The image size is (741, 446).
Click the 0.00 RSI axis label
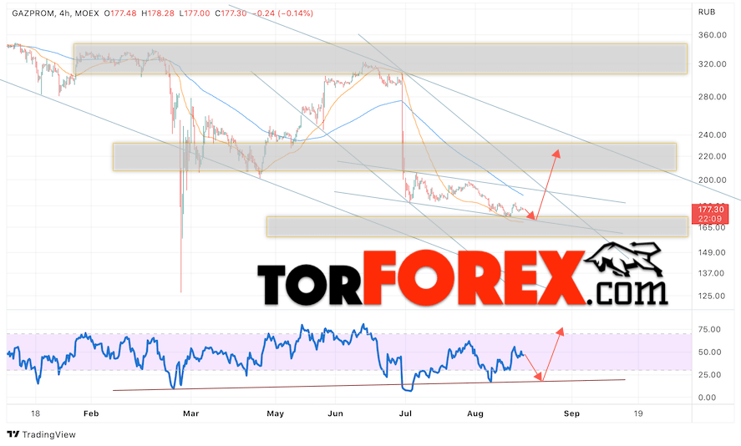707,398
